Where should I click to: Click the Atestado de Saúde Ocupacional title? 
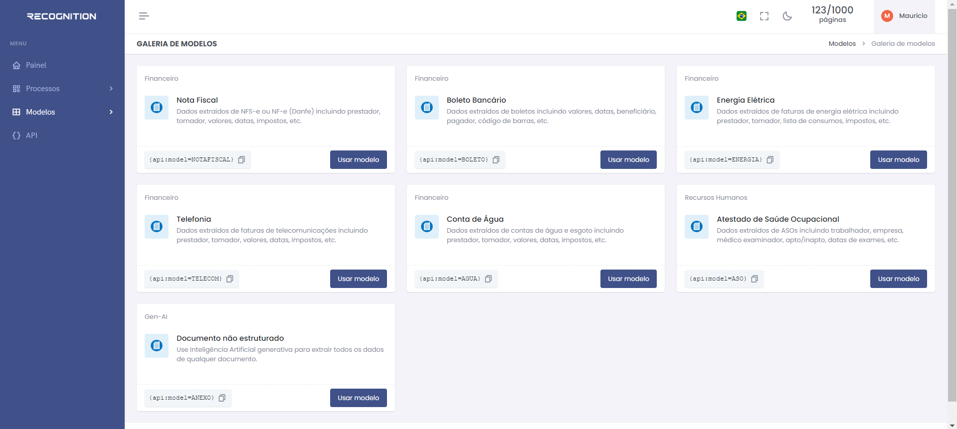[x=778, y=219]
